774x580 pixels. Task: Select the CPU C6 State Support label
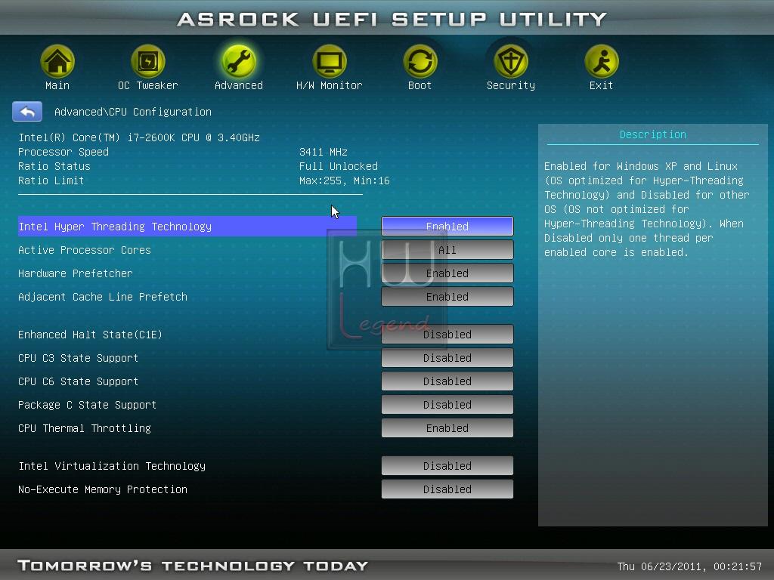[78, 381]
